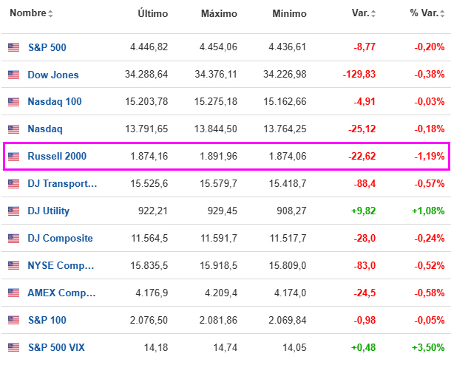451x365 pixels.
Task: Click the flag icon next to S&P 100
Action: [13, 320]
